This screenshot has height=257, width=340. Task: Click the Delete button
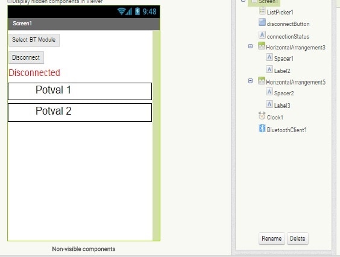click(298, 238)
